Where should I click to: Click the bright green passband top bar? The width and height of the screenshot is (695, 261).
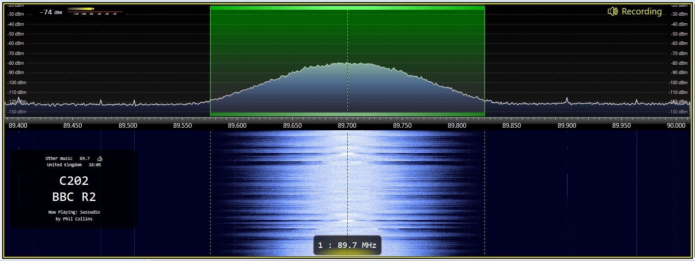click(347, 8)
